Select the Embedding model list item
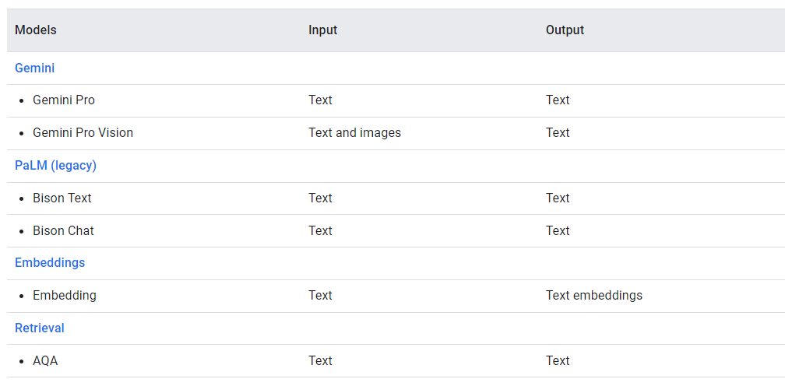Screen dimensions: 792x386 pos(65,295)
